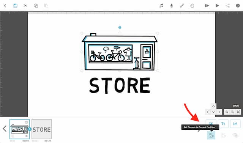Select the store image thumbnail in timeline
Screen dimensions: 243x143
(19, 129)
